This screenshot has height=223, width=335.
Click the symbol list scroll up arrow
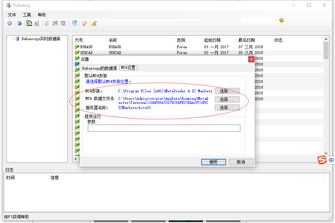pos(326,39)
